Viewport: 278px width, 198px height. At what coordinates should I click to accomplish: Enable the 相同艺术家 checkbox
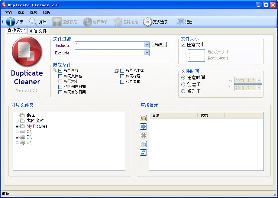pyautogui.click(x=122, y=71)
